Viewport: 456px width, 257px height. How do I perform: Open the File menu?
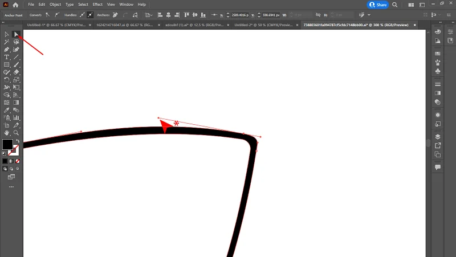coord(31,5)
